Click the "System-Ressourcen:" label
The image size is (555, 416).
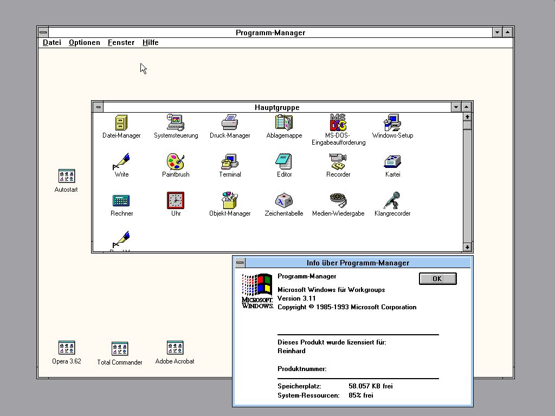[308, 395]
